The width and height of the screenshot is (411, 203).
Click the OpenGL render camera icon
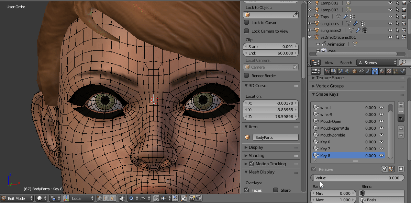click(x=192, y=198)
